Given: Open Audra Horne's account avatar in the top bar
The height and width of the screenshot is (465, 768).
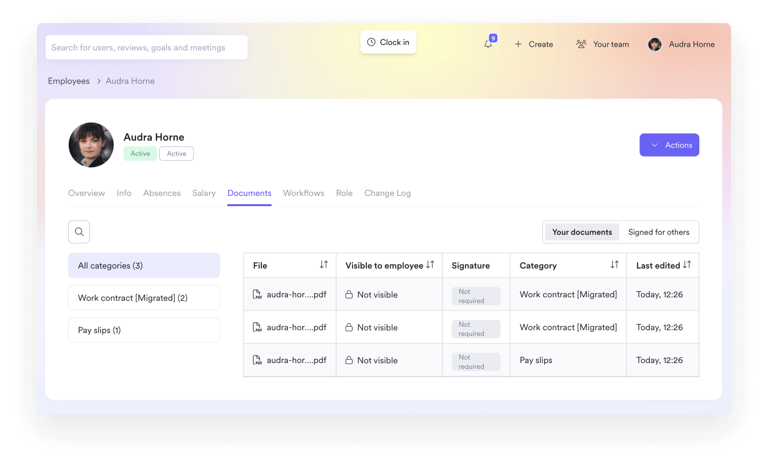Looking at the screenshot, I should (655, 44).
